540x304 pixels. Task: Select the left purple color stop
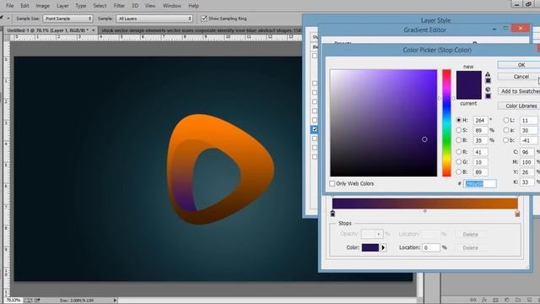[x=332, y=214]
